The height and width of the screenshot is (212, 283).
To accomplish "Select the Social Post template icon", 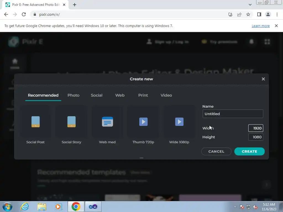I will click(35, 122).
